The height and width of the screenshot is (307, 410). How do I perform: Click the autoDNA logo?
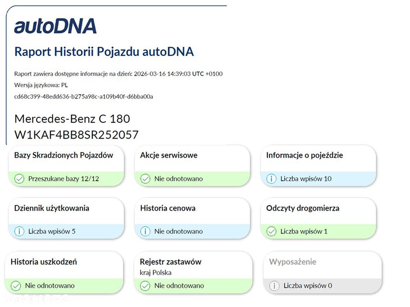coord(55,26)
